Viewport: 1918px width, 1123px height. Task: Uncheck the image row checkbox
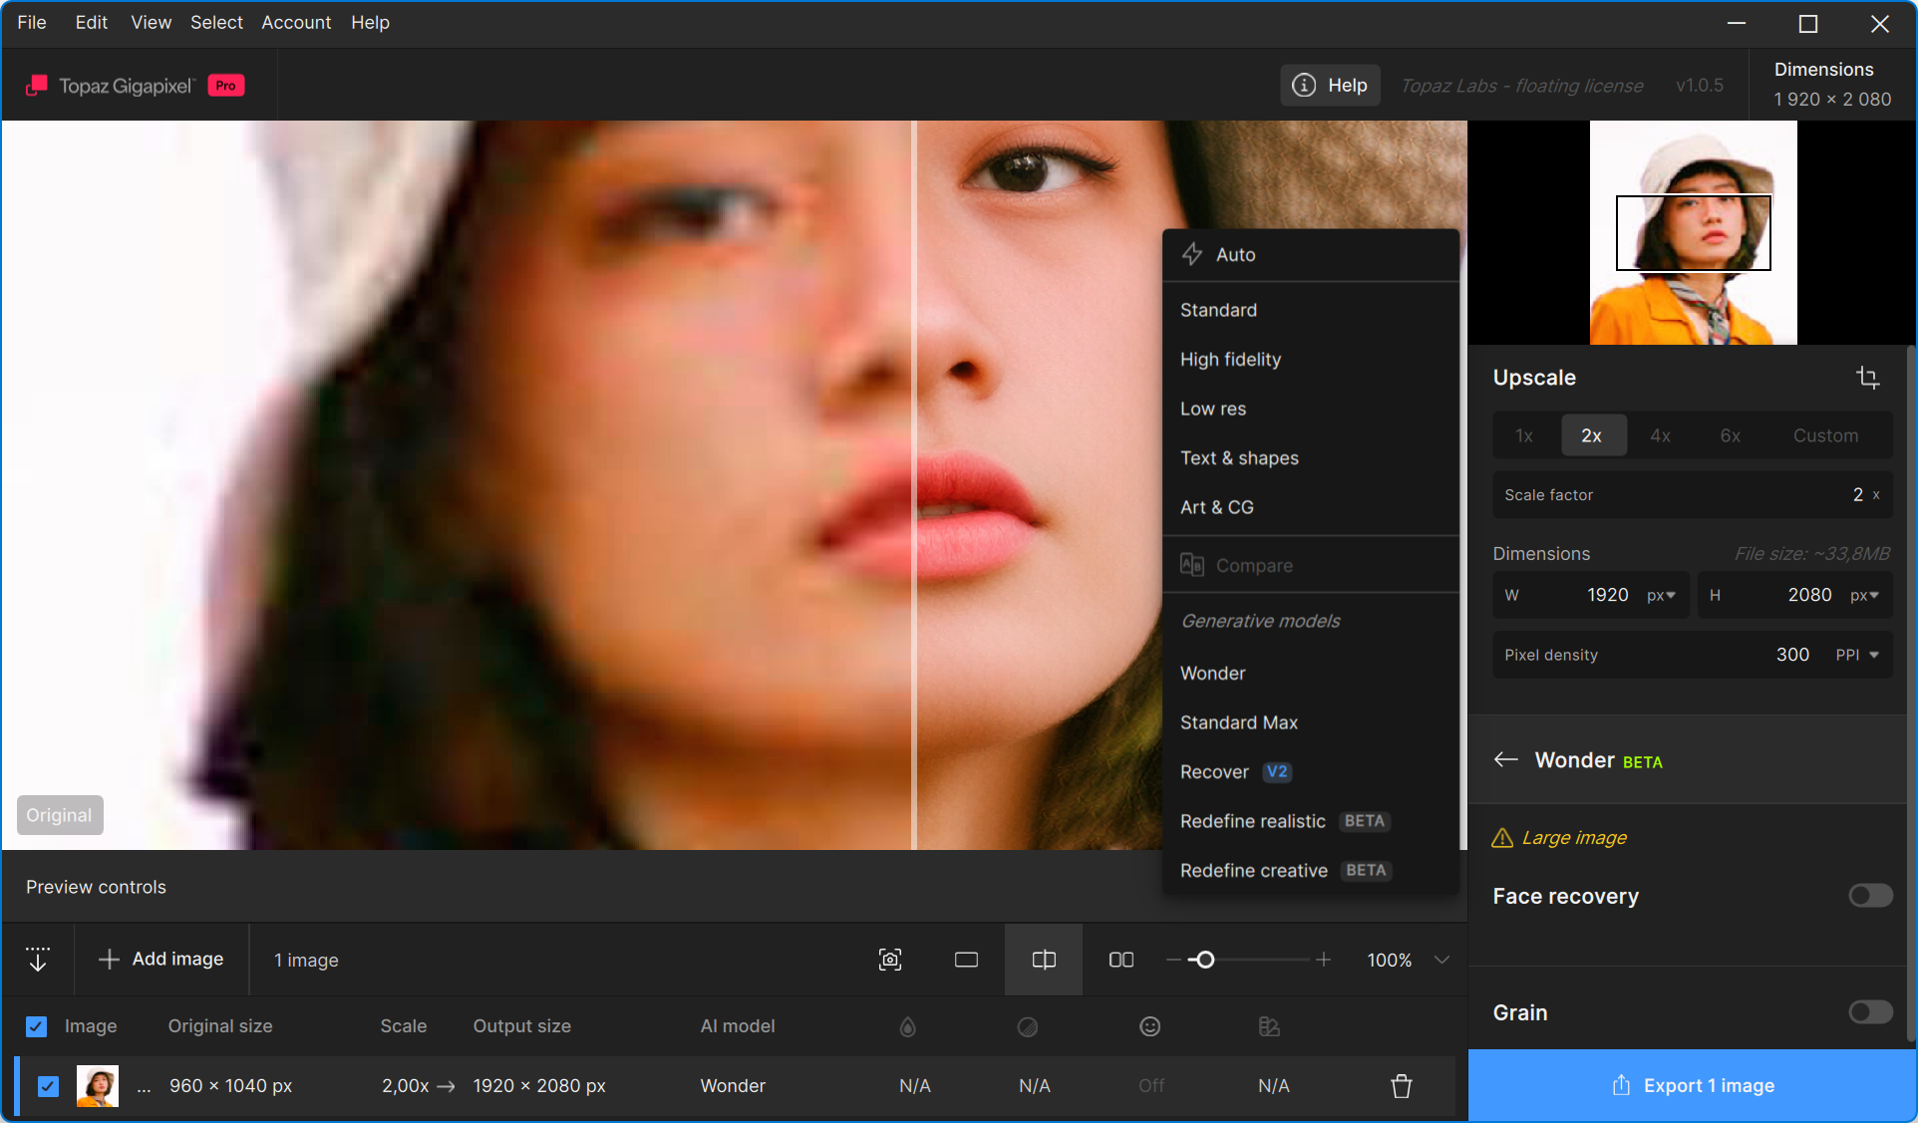pyautogui.click(x=48, y=1086)
